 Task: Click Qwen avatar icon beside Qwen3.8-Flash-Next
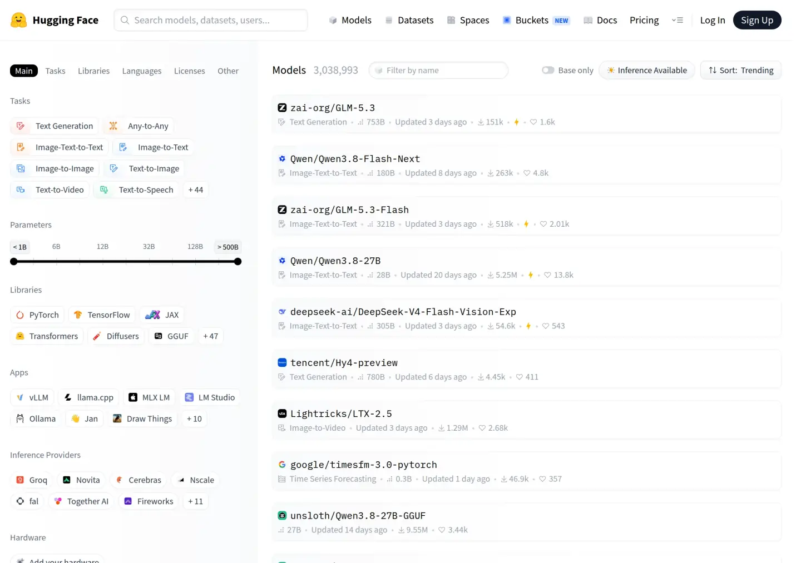pyautogui.click(x=282, y=159)
